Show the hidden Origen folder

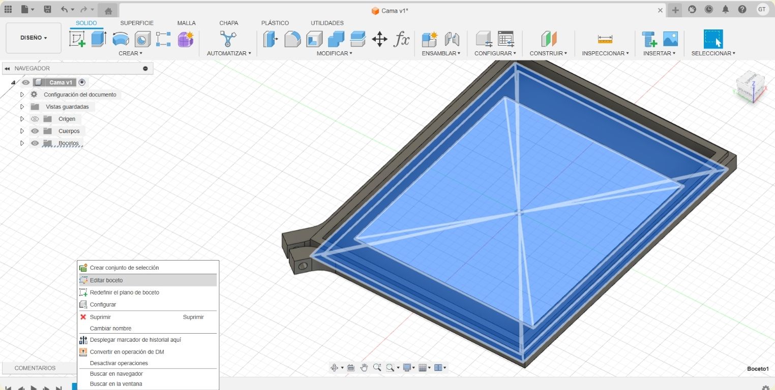[x=35, y=119]
